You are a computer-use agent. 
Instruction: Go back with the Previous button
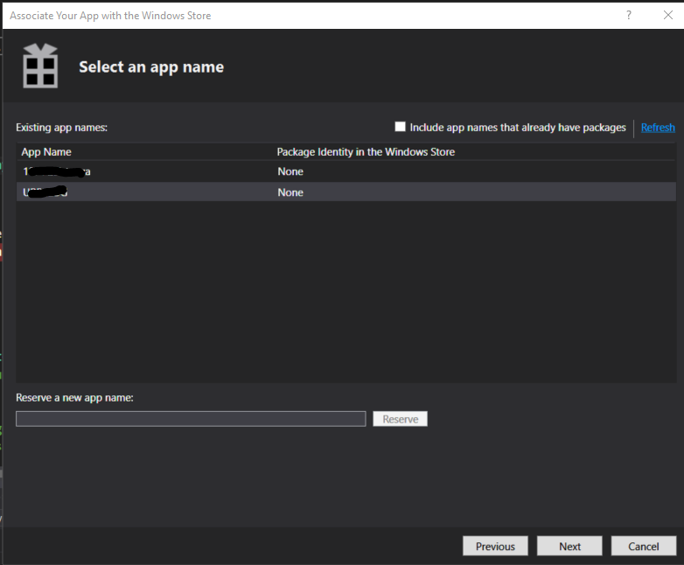pos(495,546)
